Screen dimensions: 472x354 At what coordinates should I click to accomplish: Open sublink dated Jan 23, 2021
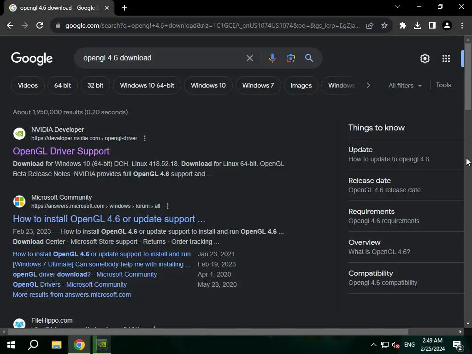coord(102,254)
